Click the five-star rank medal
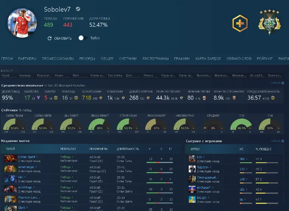 click(x=269, y=22)
